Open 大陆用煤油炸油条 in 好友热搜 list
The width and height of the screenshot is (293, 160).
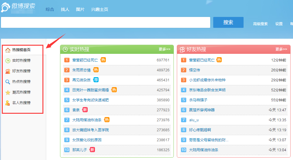tap(204, 150)
